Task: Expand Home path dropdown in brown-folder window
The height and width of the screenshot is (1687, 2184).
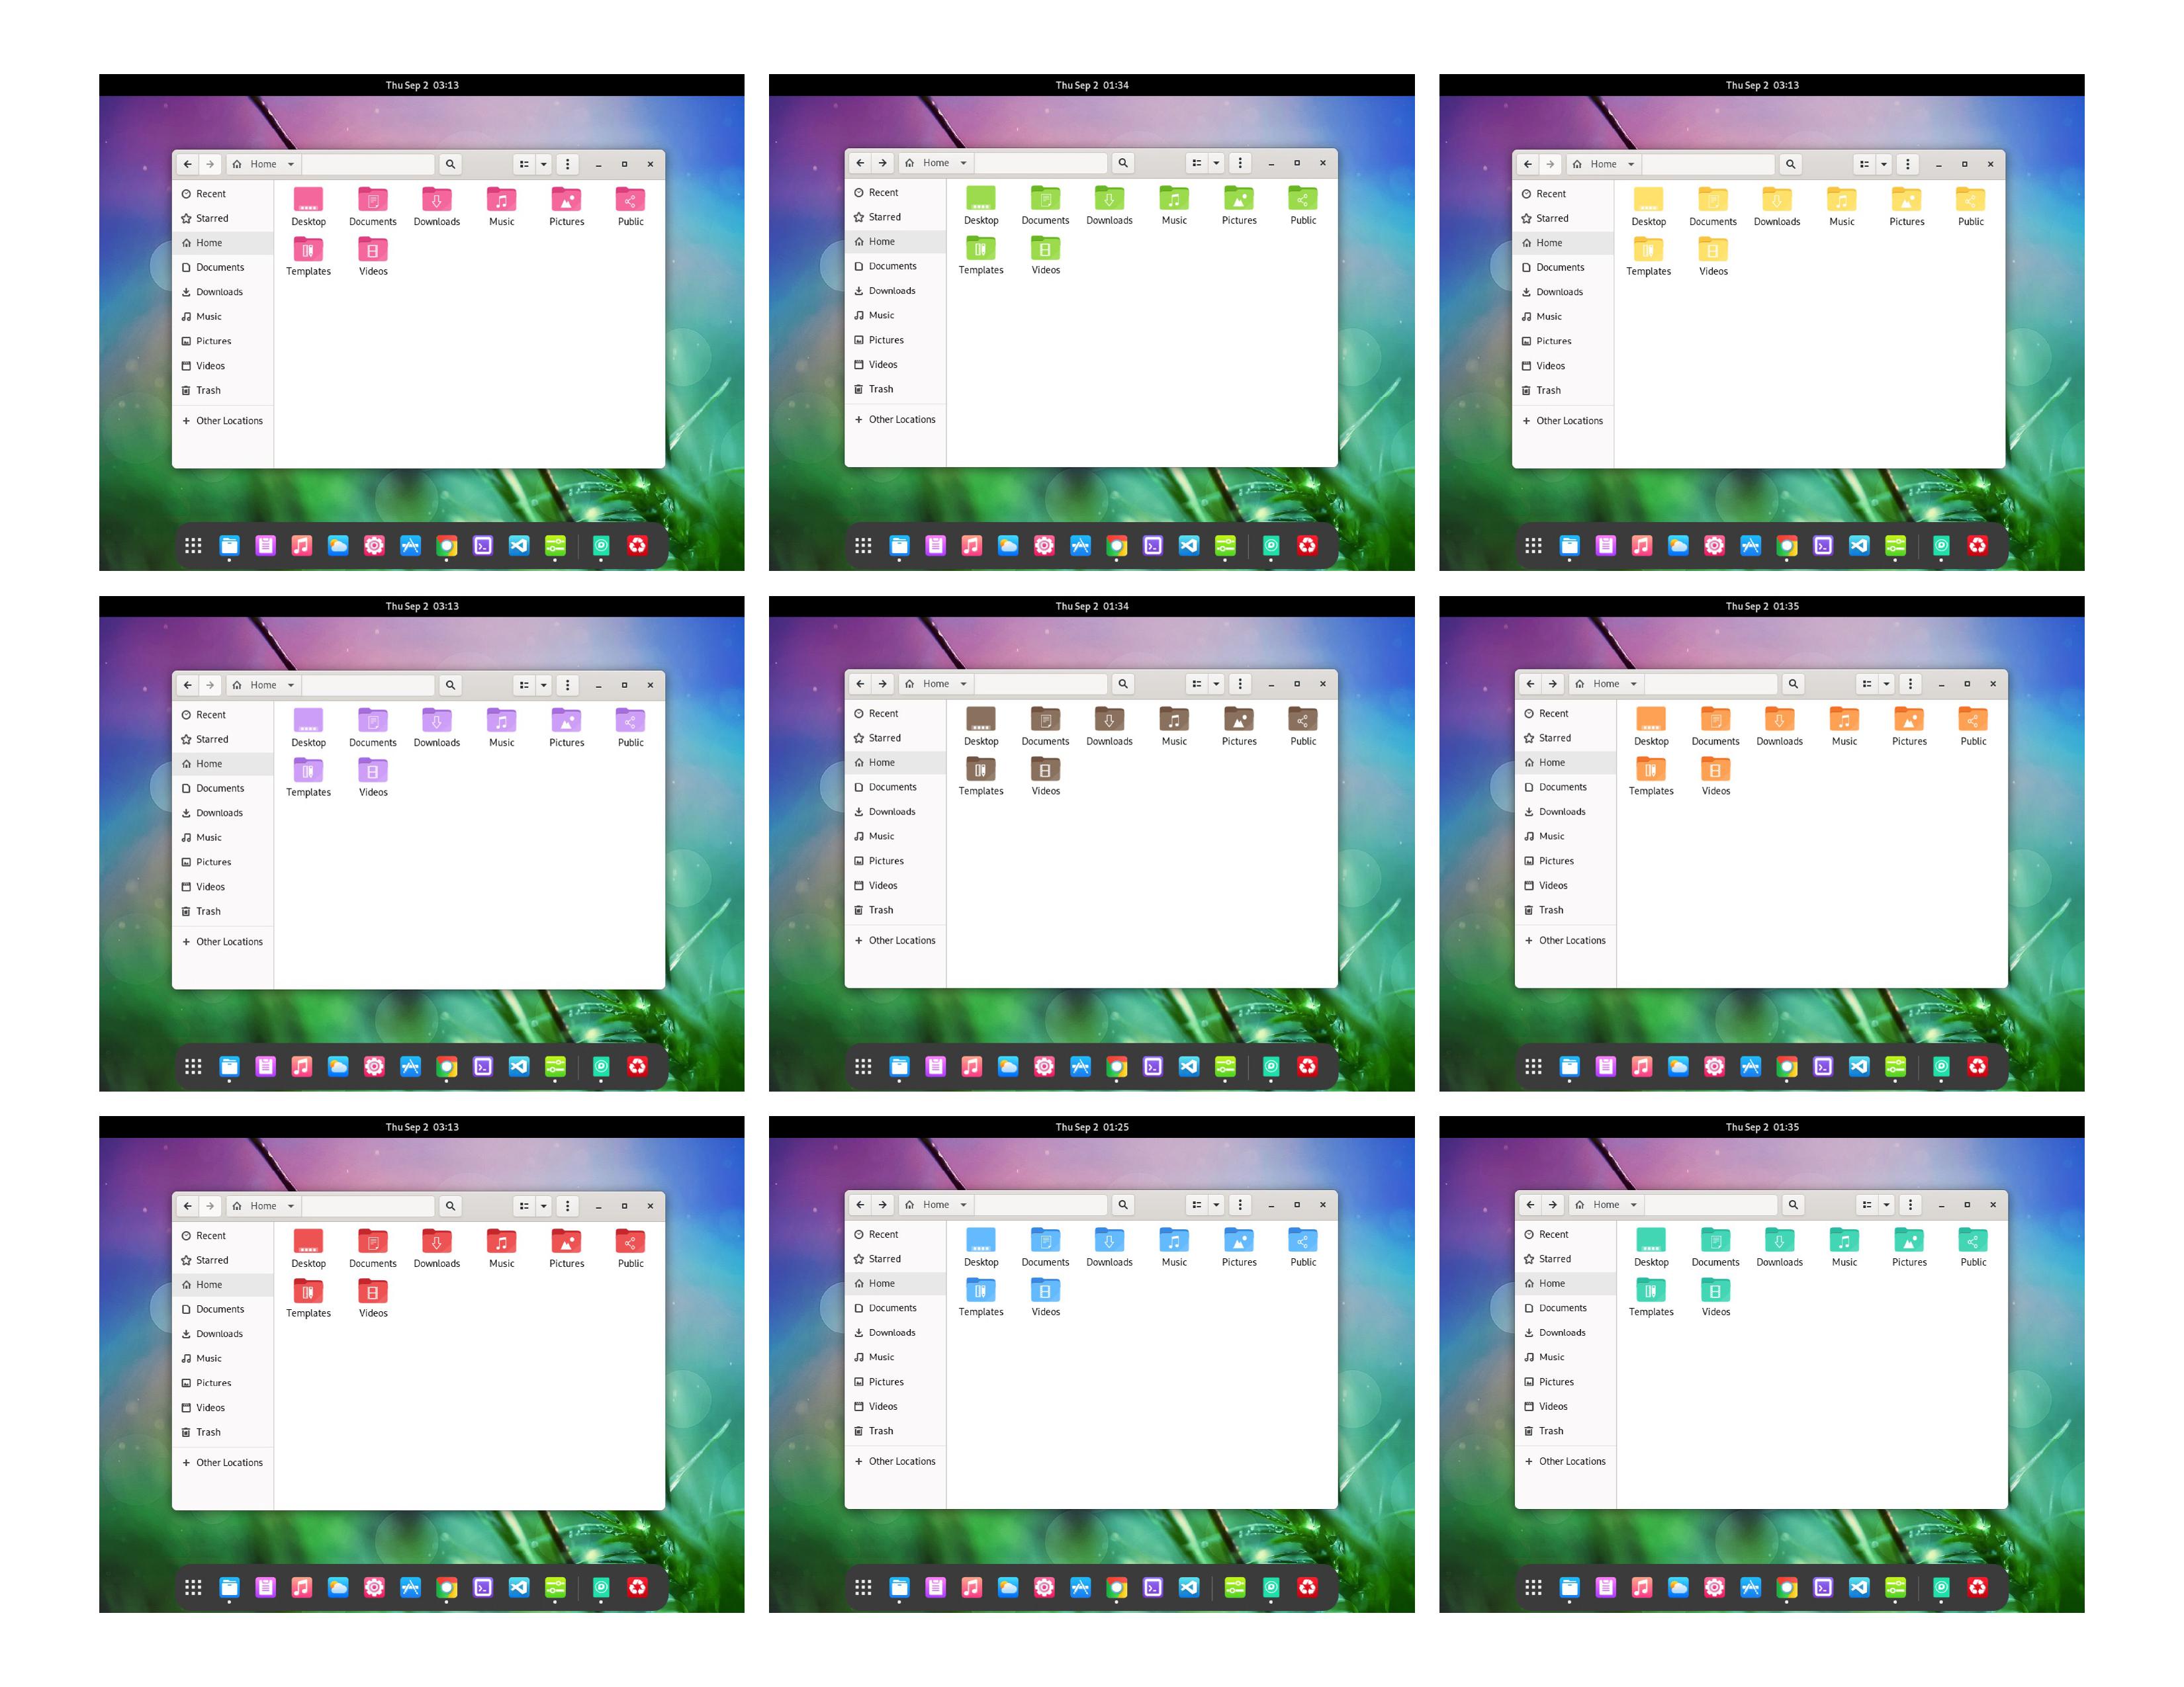Action: pos(964,683)
